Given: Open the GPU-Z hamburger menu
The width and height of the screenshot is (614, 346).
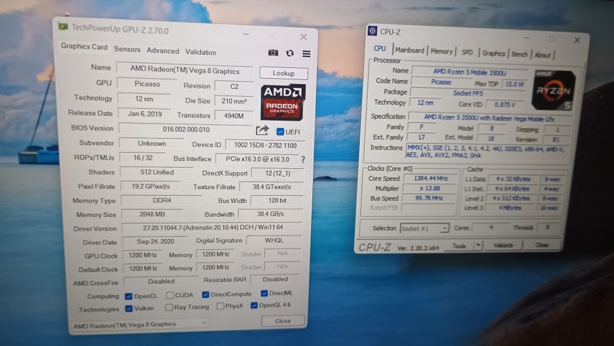Looking at the screenshot, I should 306,53.
